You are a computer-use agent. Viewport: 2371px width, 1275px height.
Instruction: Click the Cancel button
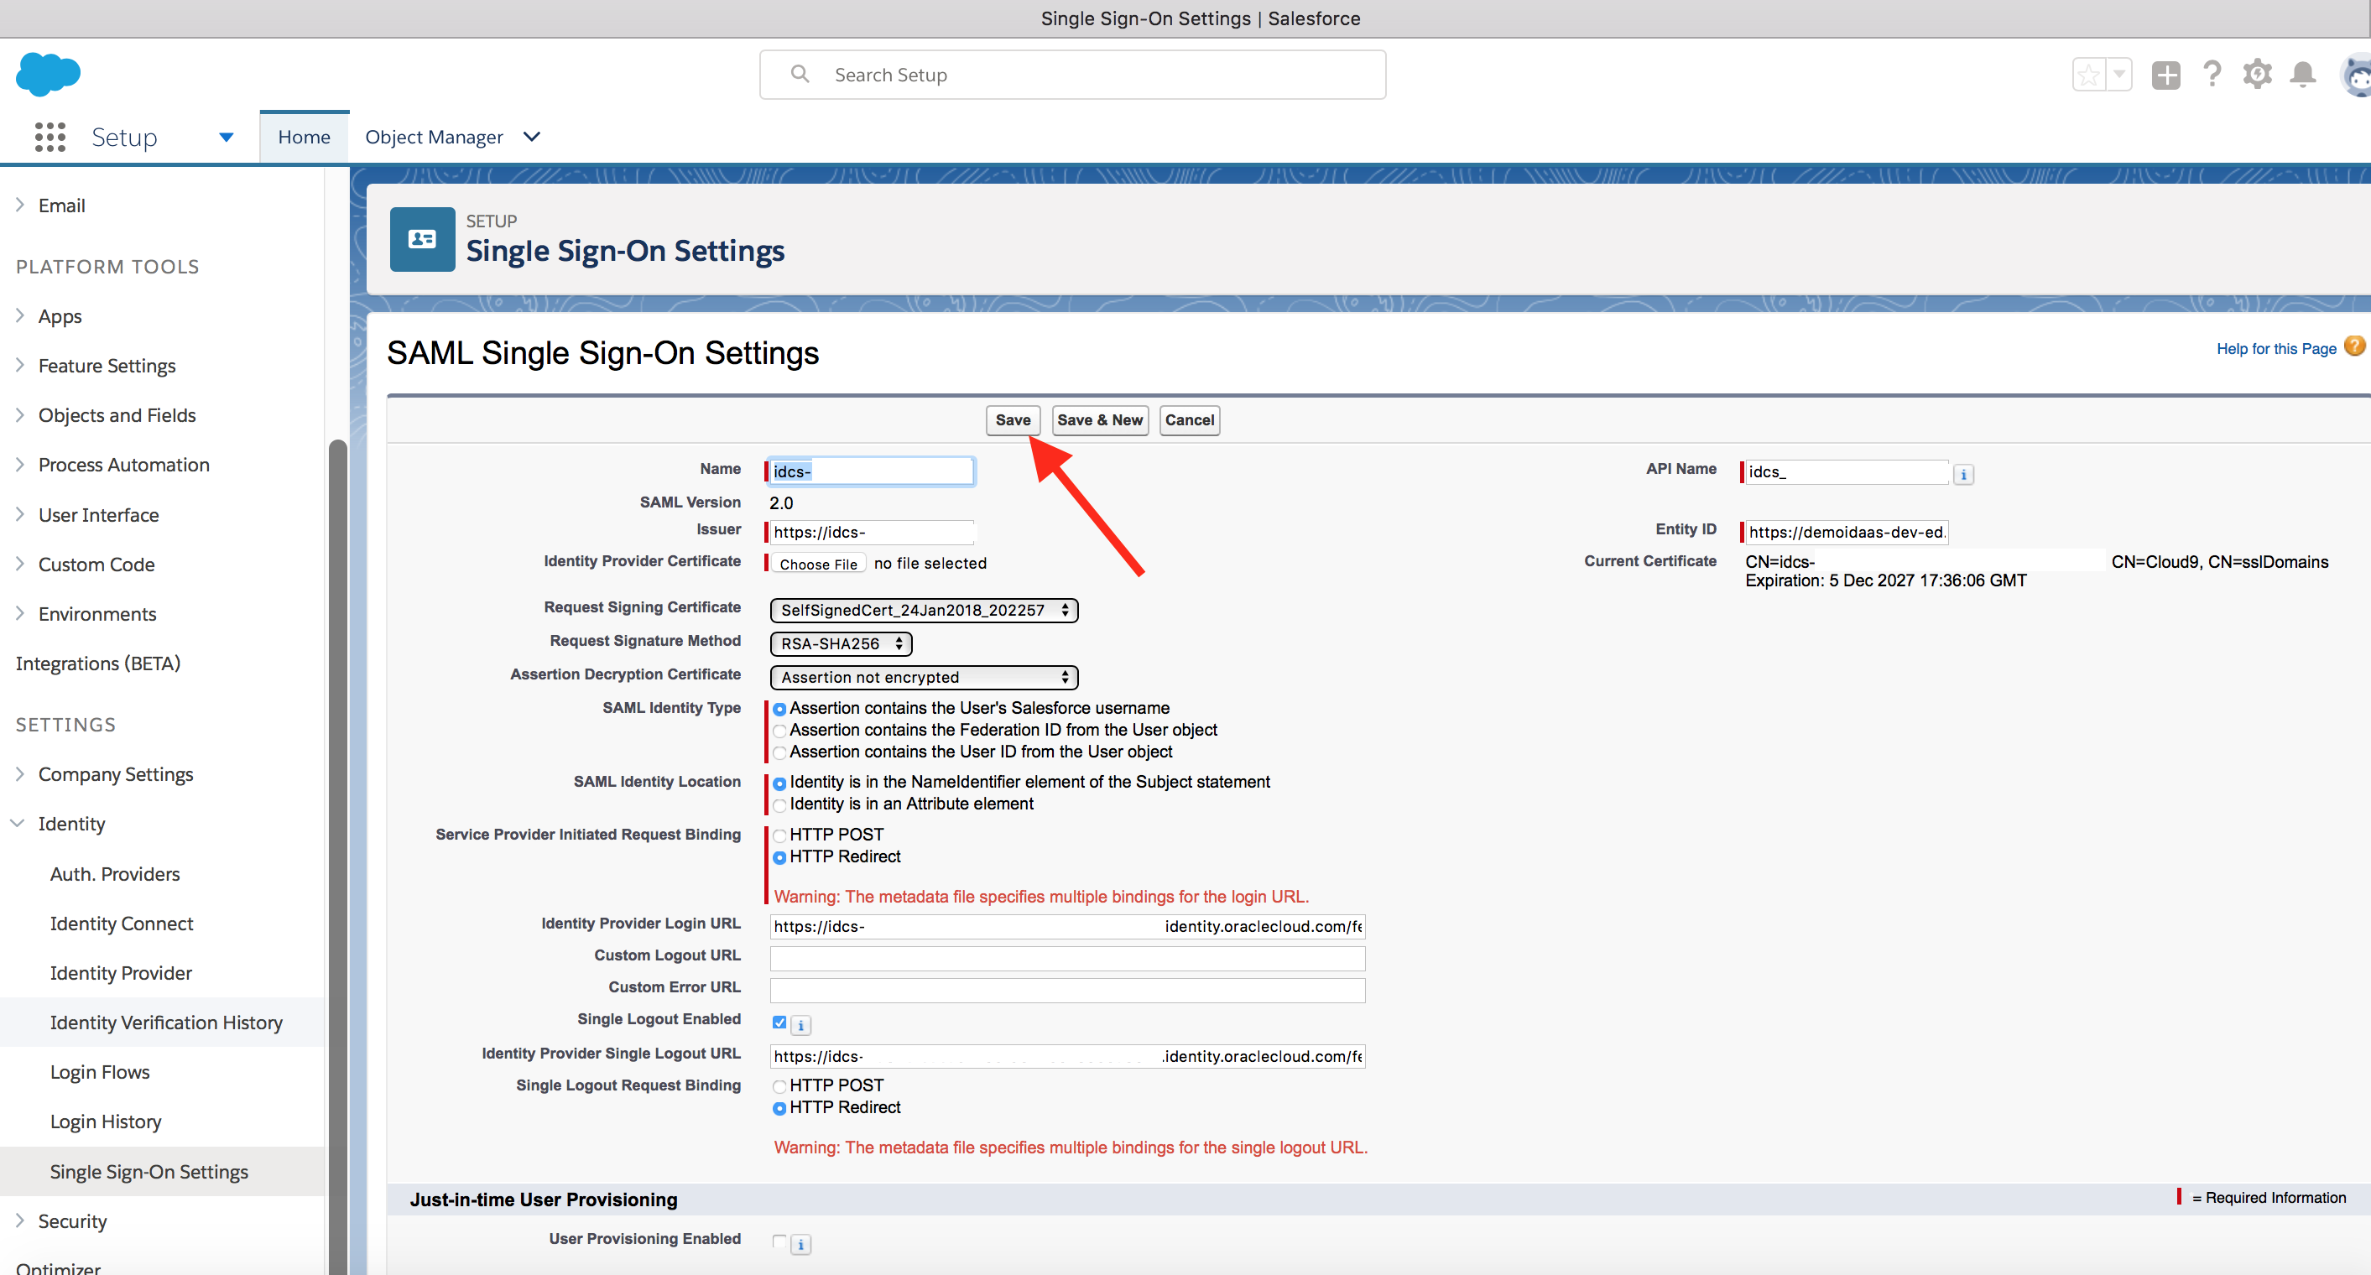click(x=1189, y=420)
